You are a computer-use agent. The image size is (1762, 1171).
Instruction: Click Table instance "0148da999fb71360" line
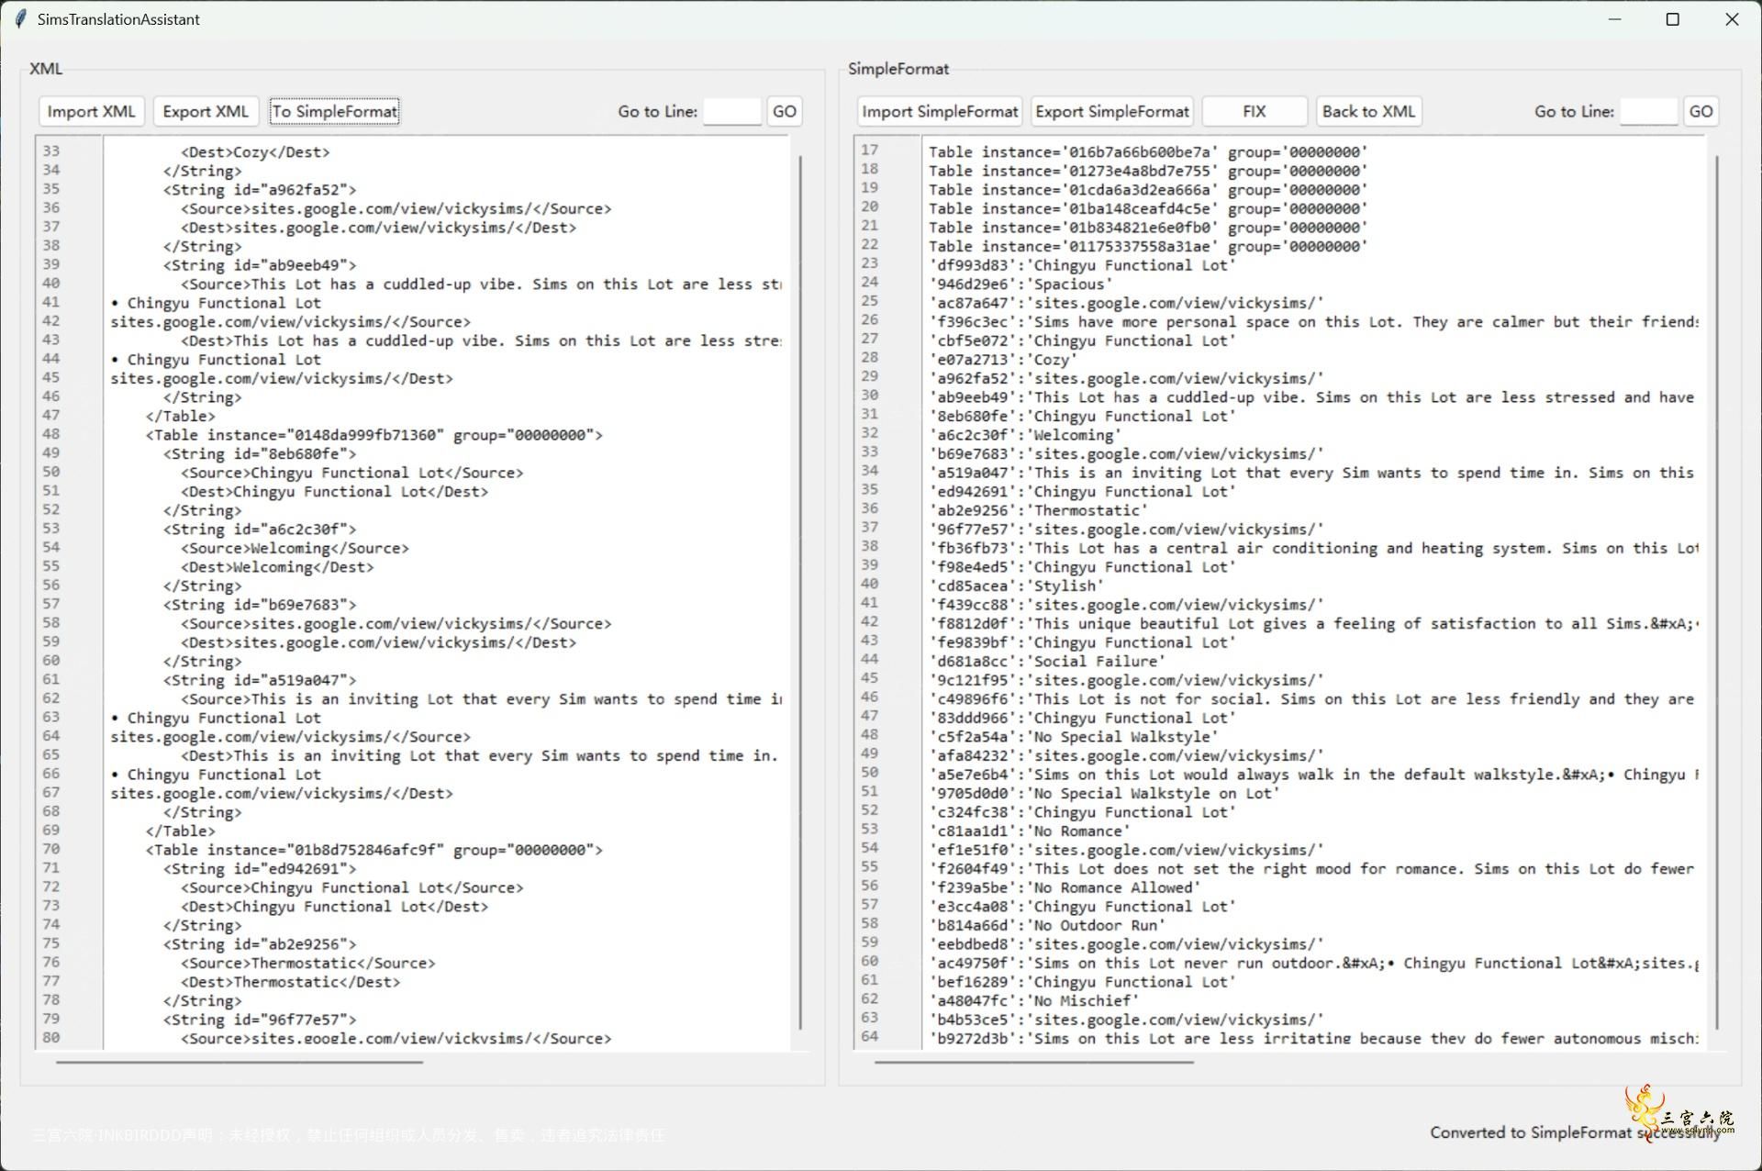click(x=374, y=435)
